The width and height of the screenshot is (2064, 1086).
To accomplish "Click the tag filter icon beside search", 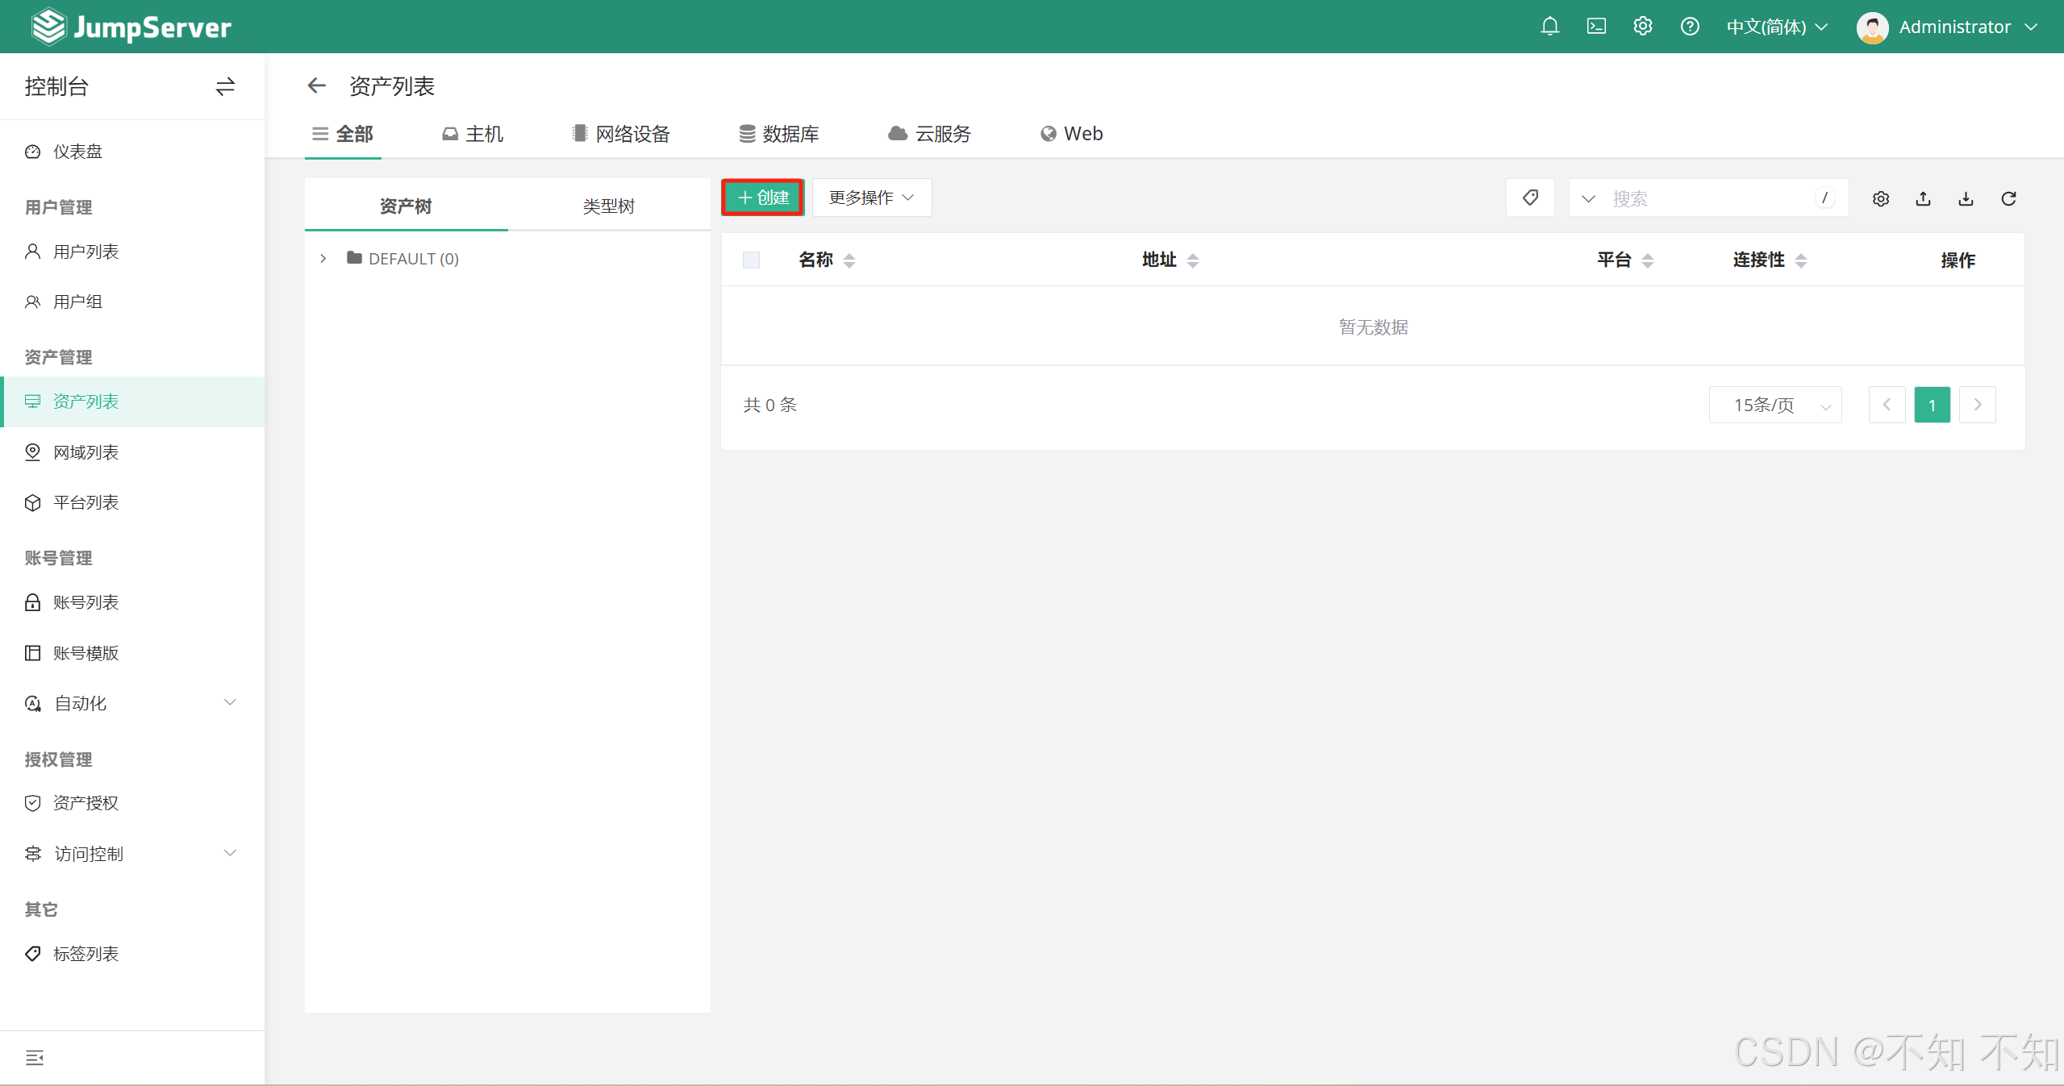I will [1529, 198].
